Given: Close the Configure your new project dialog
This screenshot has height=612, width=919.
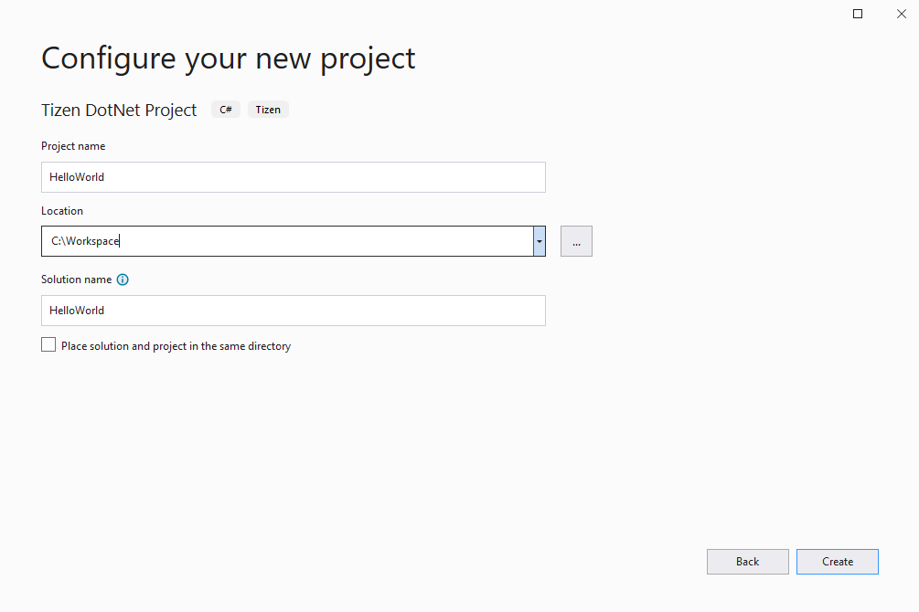Looking at the screenshot, I should pos(901,14).
